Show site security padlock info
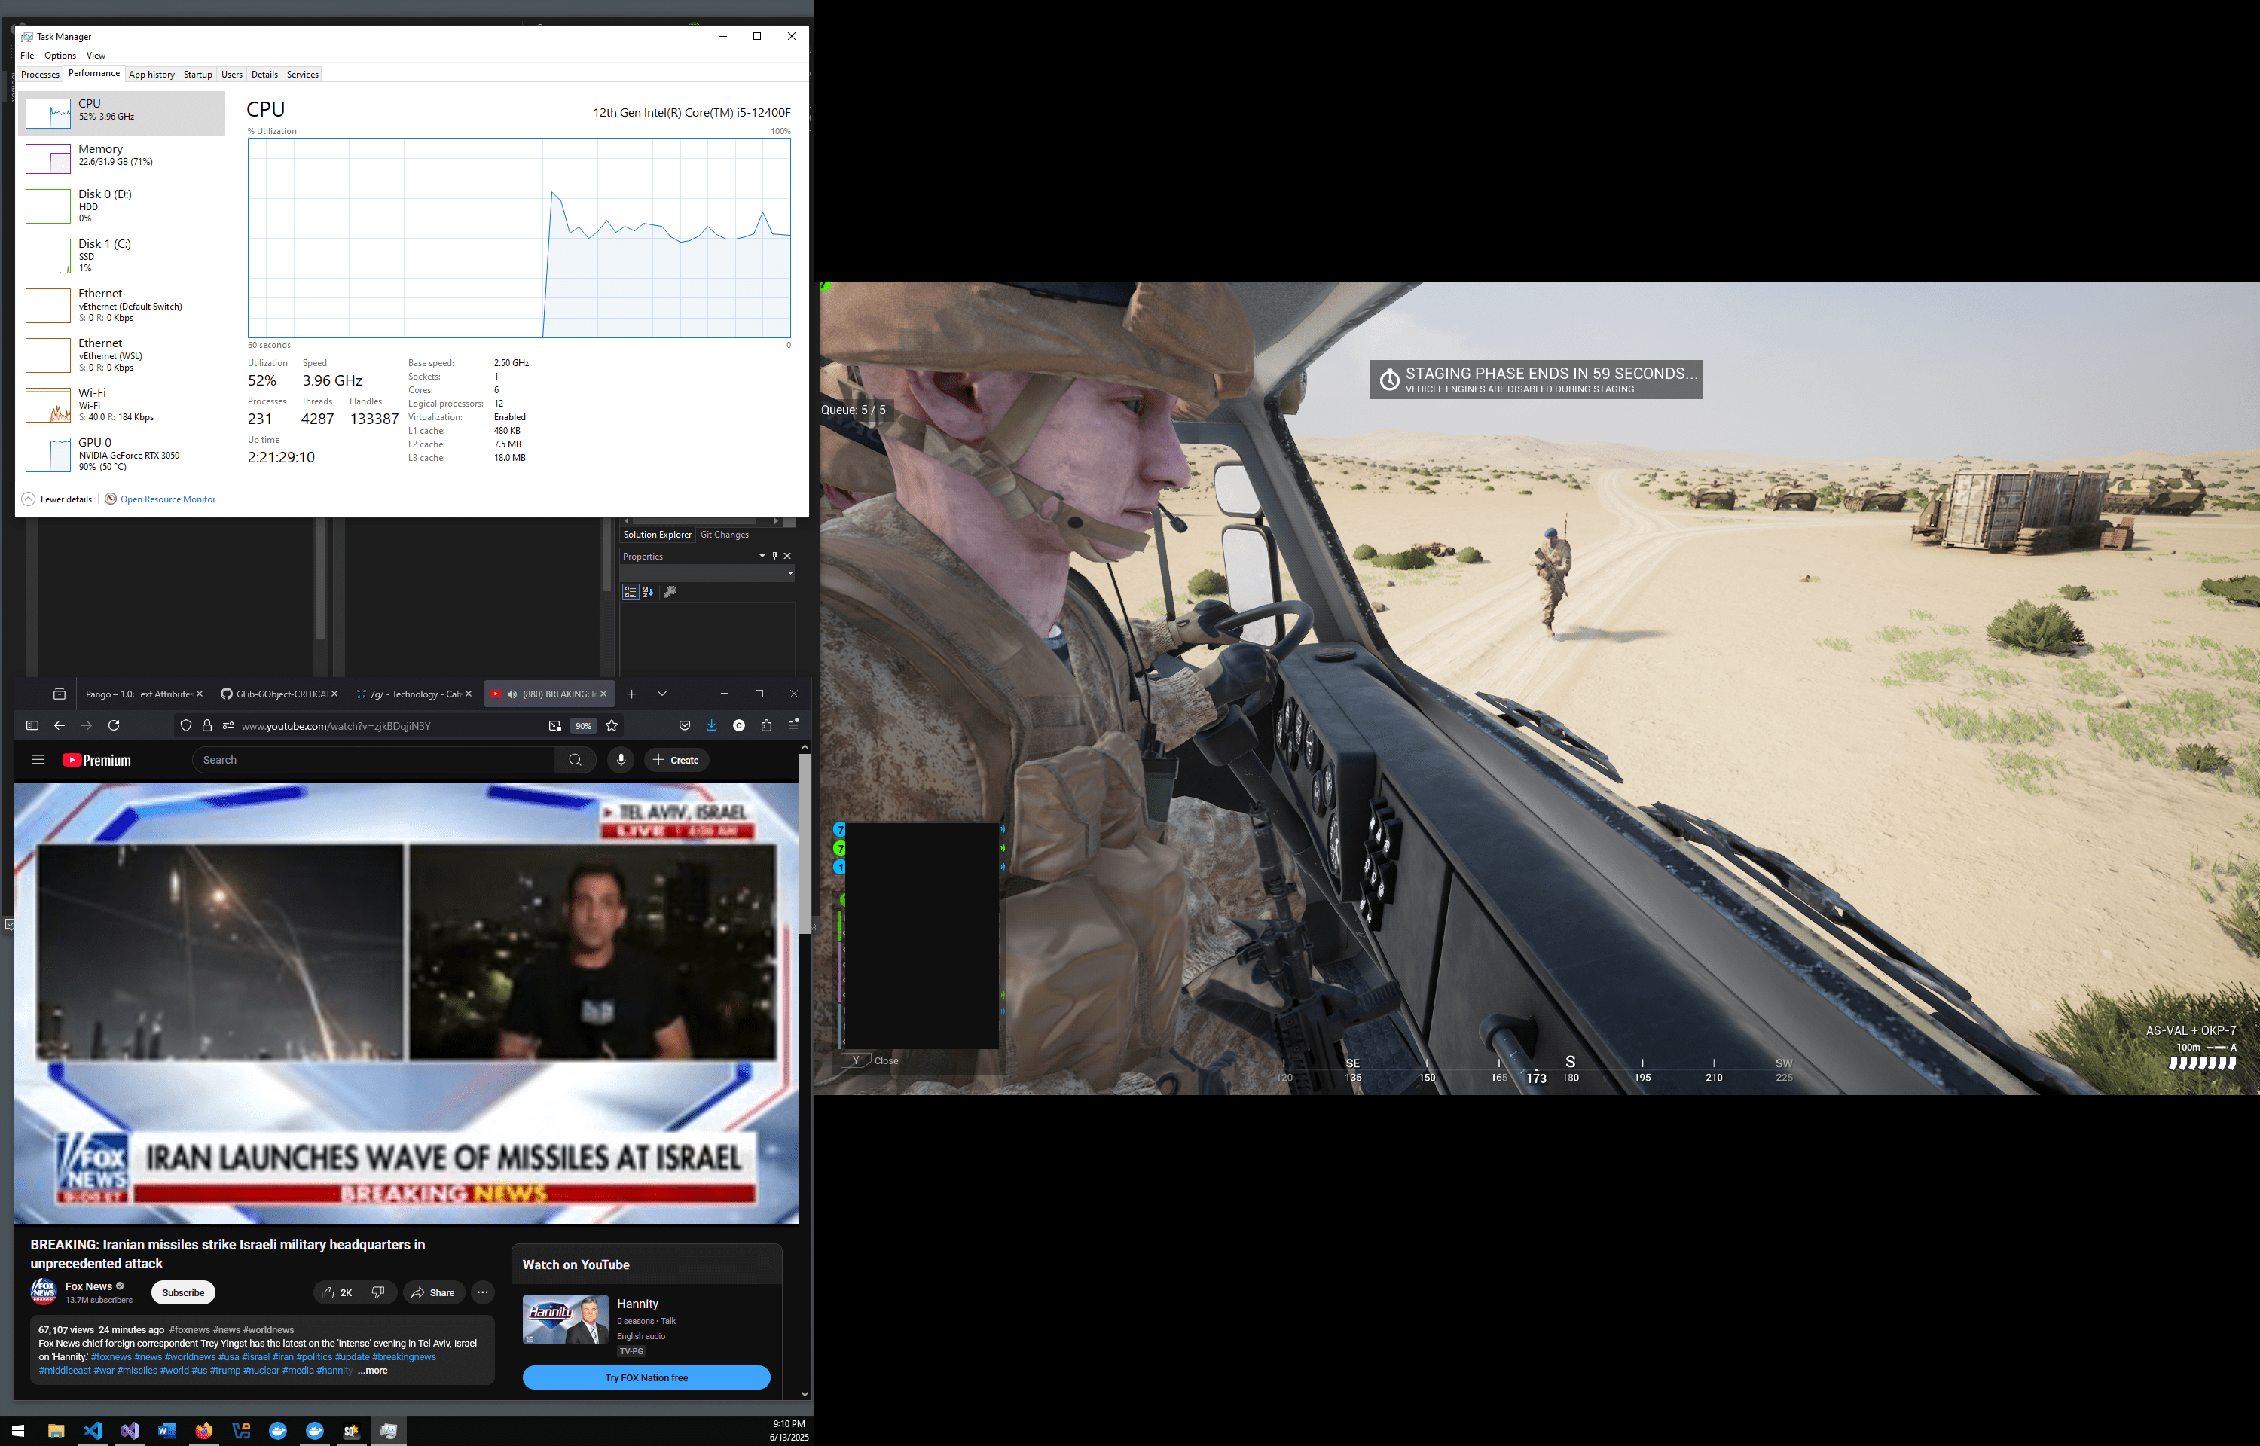The image size is (2260, 1446). point(207,726)
